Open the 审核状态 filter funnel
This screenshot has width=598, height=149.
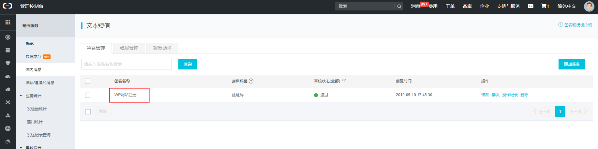[344, 81]
